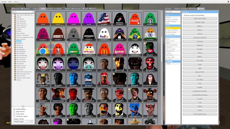Focus the Quick Filter field in utilities panel
Image resolution: width=230 pixels, height=129 pixels.
[173, 12]
